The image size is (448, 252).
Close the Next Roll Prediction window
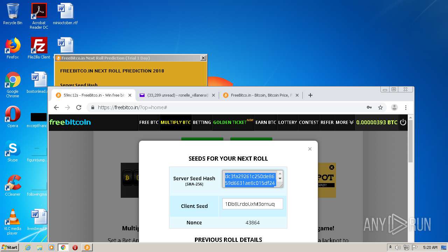[203, 58]
